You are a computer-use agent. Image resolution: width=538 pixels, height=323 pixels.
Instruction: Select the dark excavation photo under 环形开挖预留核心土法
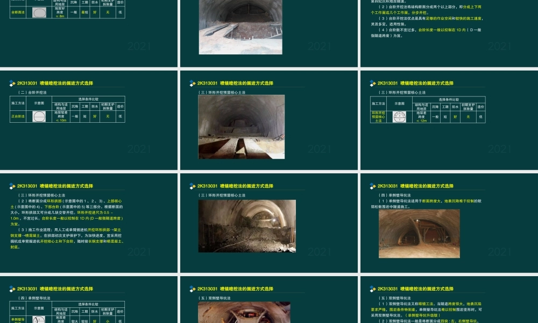pyautogui.click(x=247, y=226)
